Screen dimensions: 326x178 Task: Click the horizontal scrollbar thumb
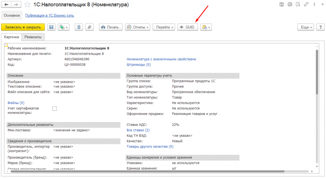click(x=147, y=172)
